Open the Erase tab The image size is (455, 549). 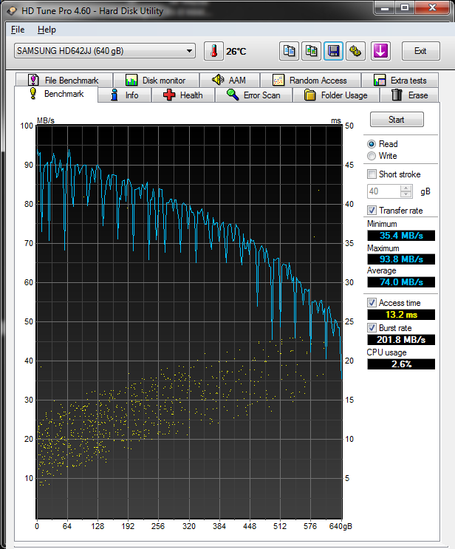click(x=409, y=95)
